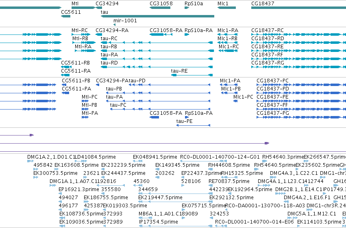The height and width of the screenshot is (228, 346).
Task: Select the RH44608.5prime EST
Action: pos(211,169)
